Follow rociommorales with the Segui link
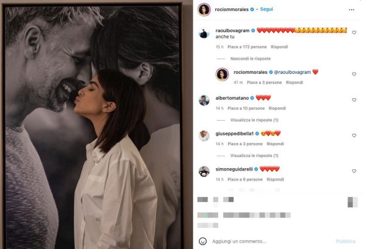Screen dimensions: 374x249 pos(266,9)
